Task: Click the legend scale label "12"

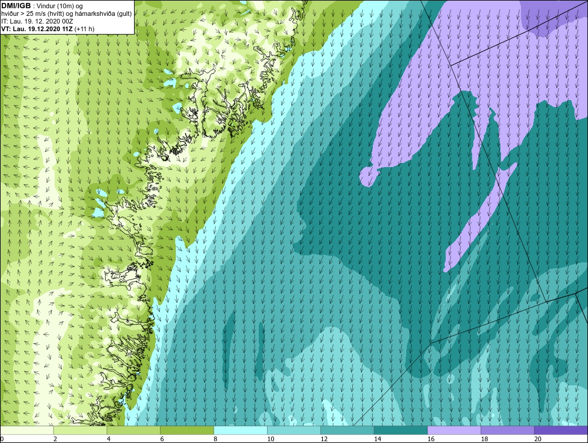Action: [x=324, y=439]
